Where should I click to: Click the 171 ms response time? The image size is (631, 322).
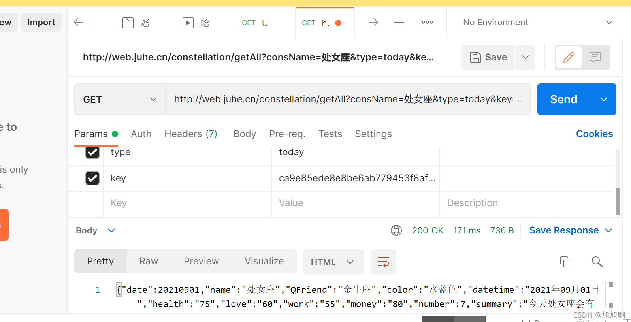click(467, 230)
